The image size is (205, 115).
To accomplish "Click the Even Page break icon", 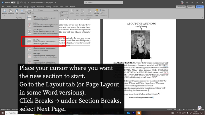I will click(29, 55).
